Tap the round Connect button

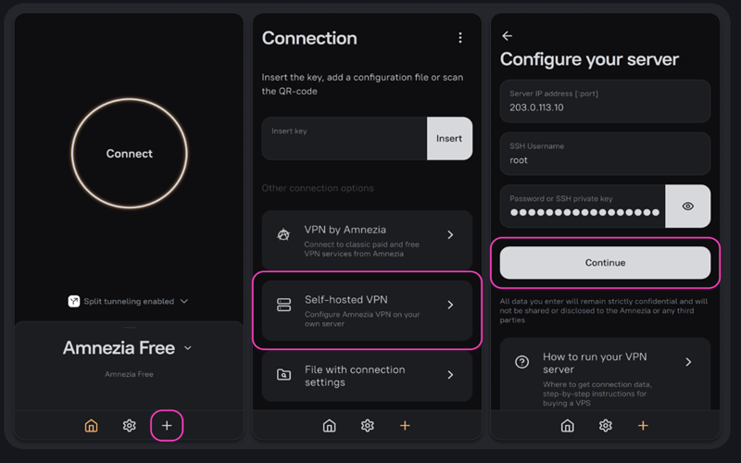click(129, 153)
